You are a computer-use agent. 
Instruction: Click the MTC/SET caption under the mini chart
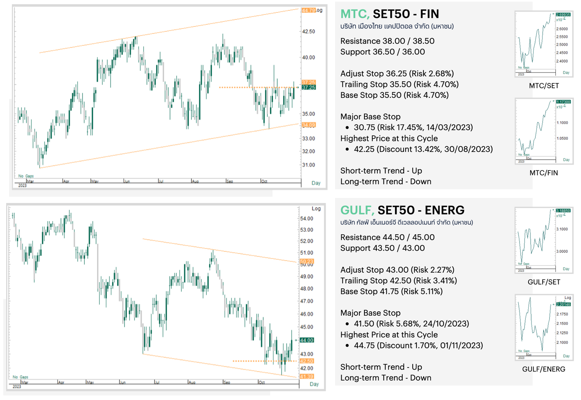544,86
